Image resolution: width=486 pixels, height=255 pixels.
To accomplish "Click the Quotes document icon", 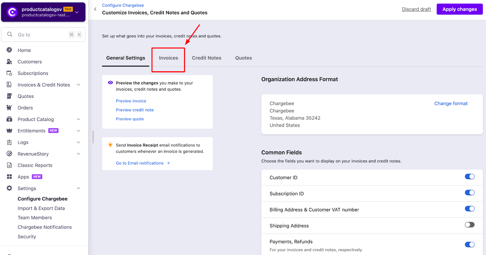I will 9,96.
